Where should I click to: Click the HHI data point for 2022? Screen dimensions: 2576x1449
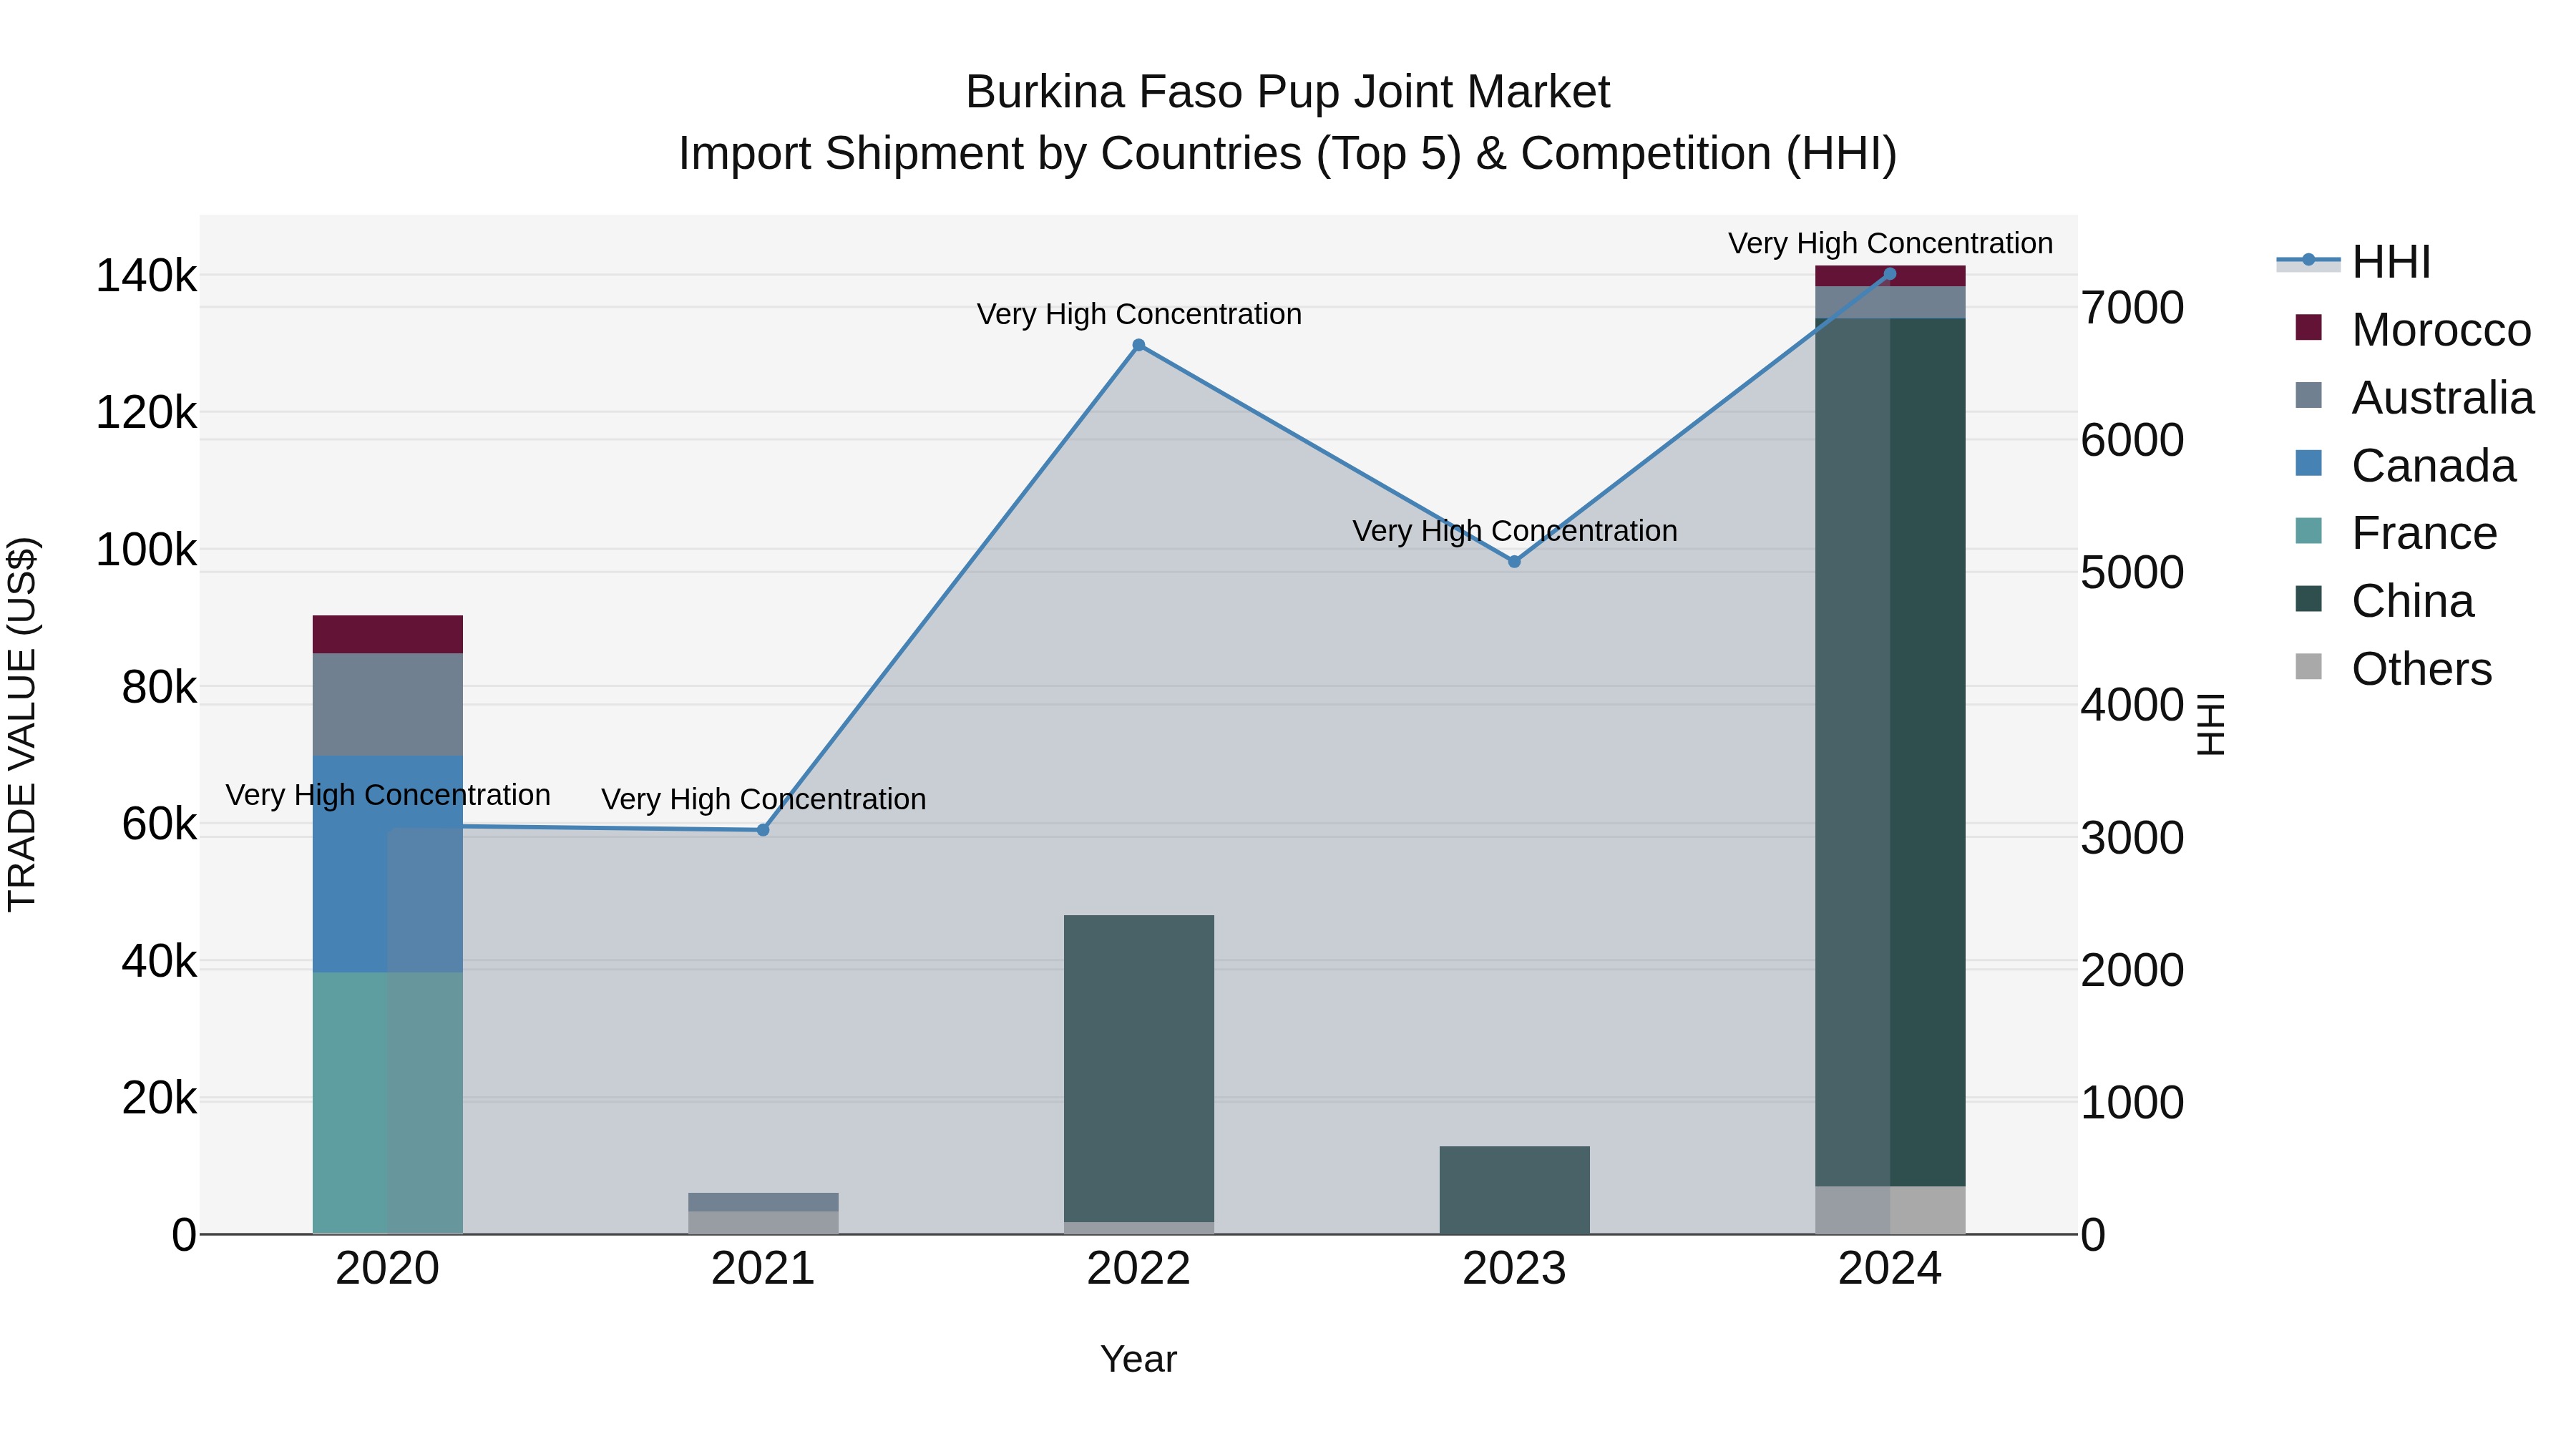click(x=1138, y=345)
